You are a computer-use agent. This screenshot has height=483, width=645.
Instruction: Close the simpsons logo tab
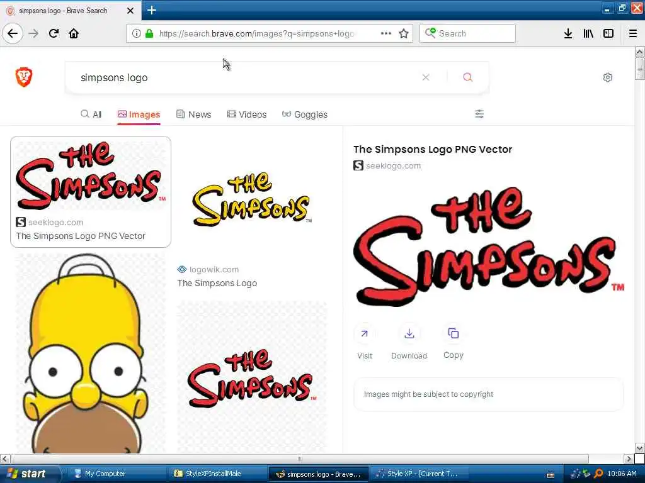coord(130,11)
